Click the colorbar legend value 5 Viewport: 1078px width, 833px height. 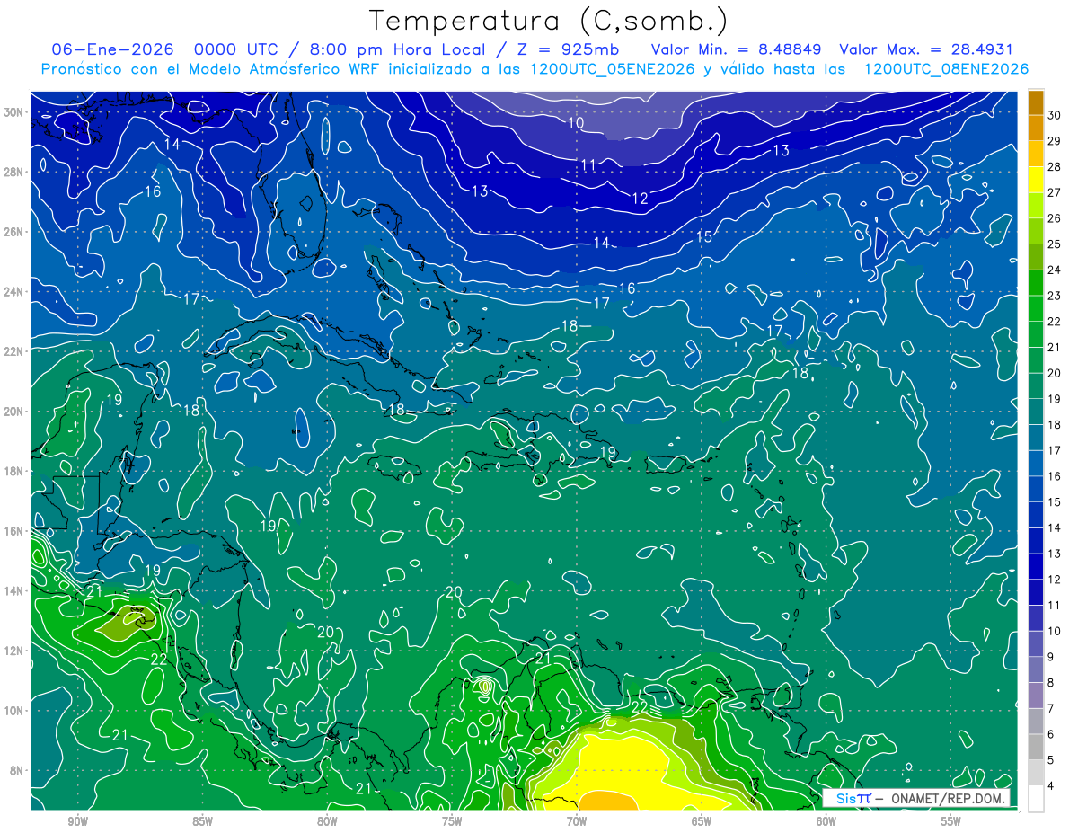(1051, 760)
